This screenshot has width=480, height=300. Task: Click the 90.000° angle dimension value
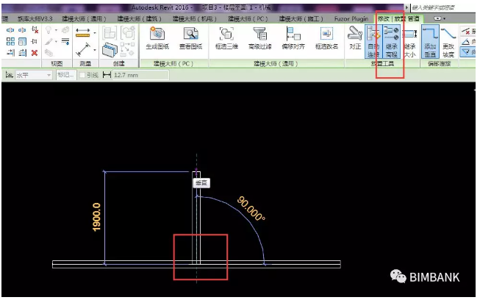point(251,209)
